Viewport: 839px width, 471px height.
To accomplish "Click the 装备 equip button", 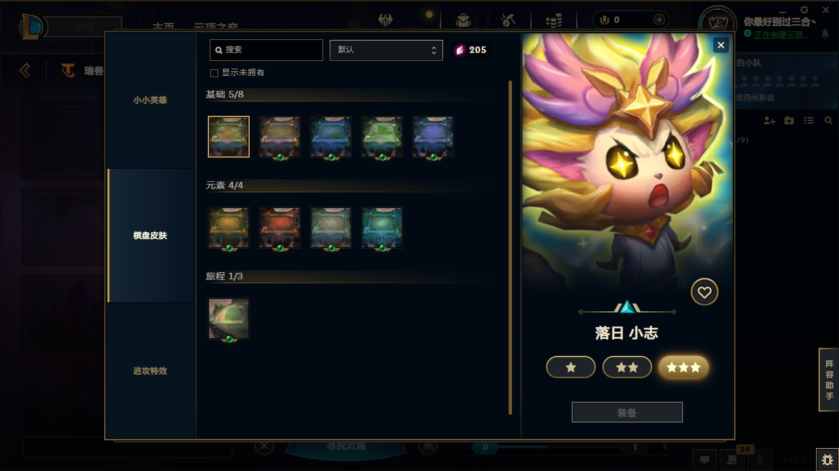I will 627,413.
